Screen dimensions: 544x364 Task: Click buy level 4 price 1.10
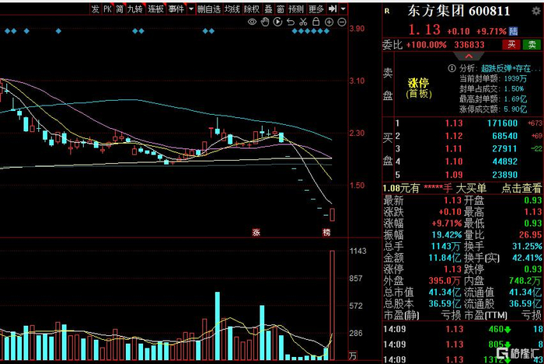pyautogui.click(x=454, y=161)
